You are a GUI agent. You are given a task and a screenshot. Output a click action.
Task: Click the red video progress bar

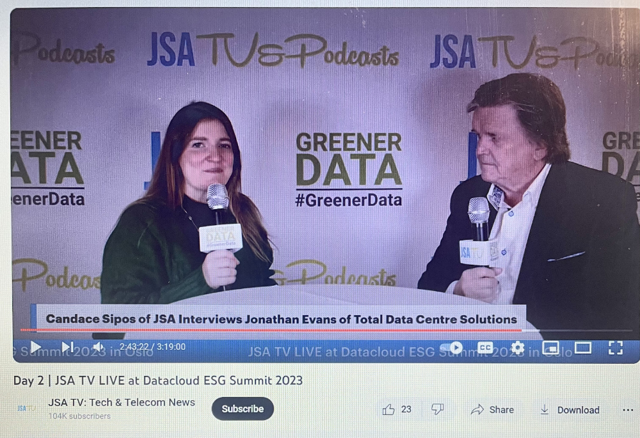coord(271,330)
